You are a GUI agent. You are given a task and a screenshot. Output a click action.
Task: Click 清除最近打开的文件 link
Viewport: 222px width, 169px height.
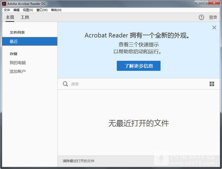78,161
